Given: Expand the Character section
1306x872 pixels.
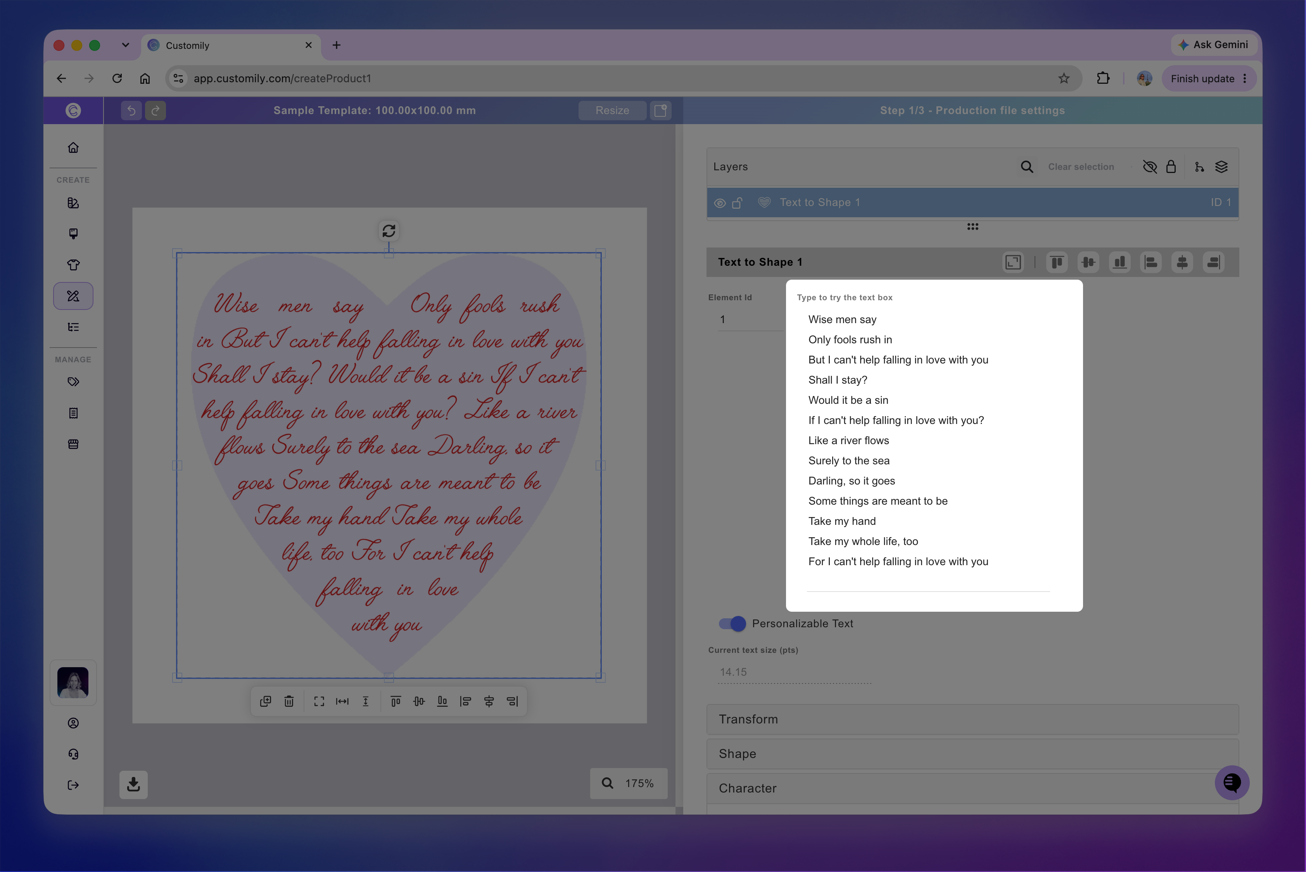Looking at the screenshot, I should [973, 789].
